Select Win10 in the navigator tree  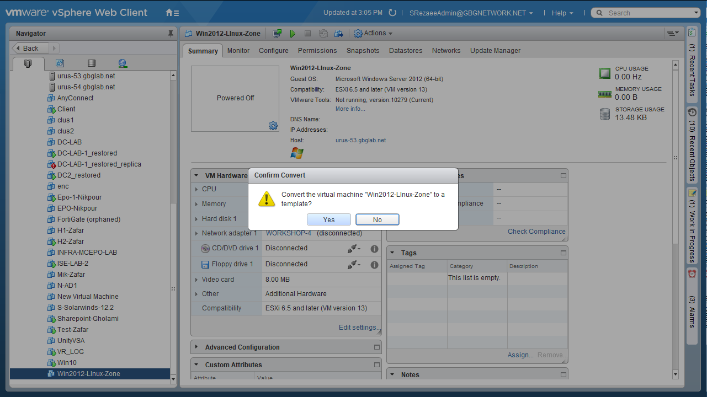coord(67,363)
